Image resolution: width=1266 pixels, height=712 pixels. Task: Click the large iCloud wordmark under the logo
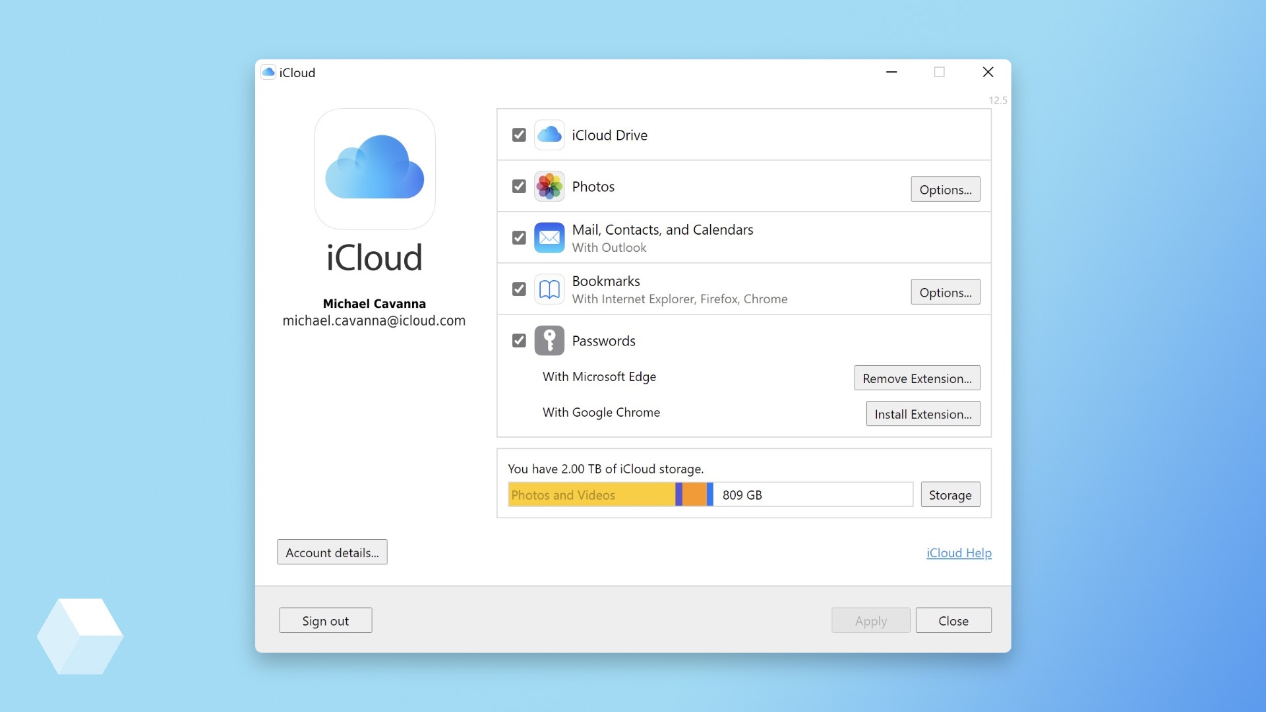click(x=375, y=257)
